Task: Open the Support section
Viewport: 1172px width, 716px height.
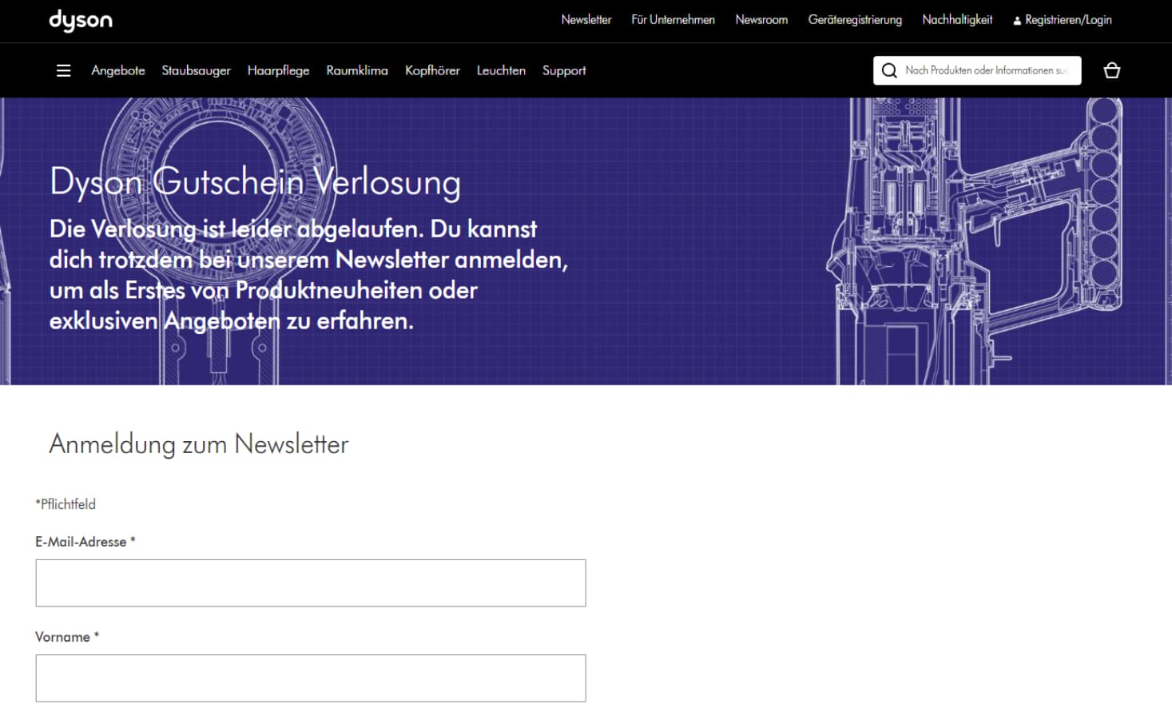Action: point(564,70)
